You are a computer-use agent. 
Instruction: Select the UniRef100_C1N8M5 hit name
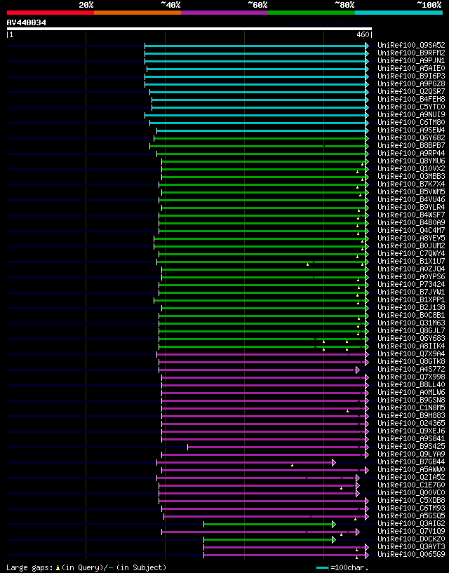(x=411, y=407)
